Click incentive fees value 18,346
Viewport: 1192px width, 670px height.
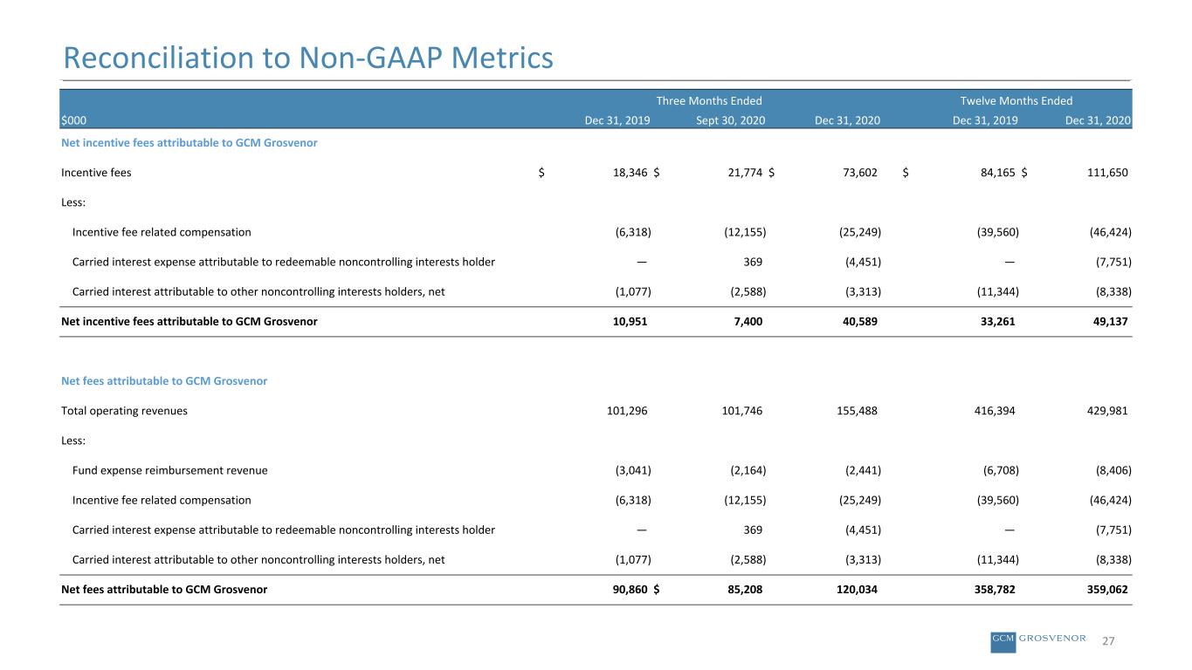(x=629, y=173)
